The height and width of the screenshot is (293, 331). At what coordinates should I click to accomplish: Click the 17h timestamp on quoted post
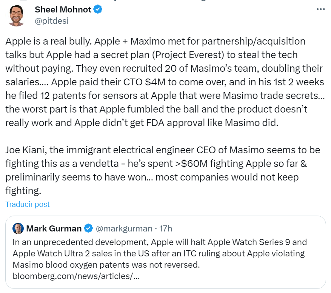tap(166, 228)
